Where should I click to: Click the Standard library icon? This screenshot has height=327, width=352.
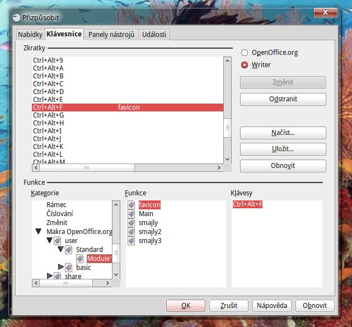69,249
